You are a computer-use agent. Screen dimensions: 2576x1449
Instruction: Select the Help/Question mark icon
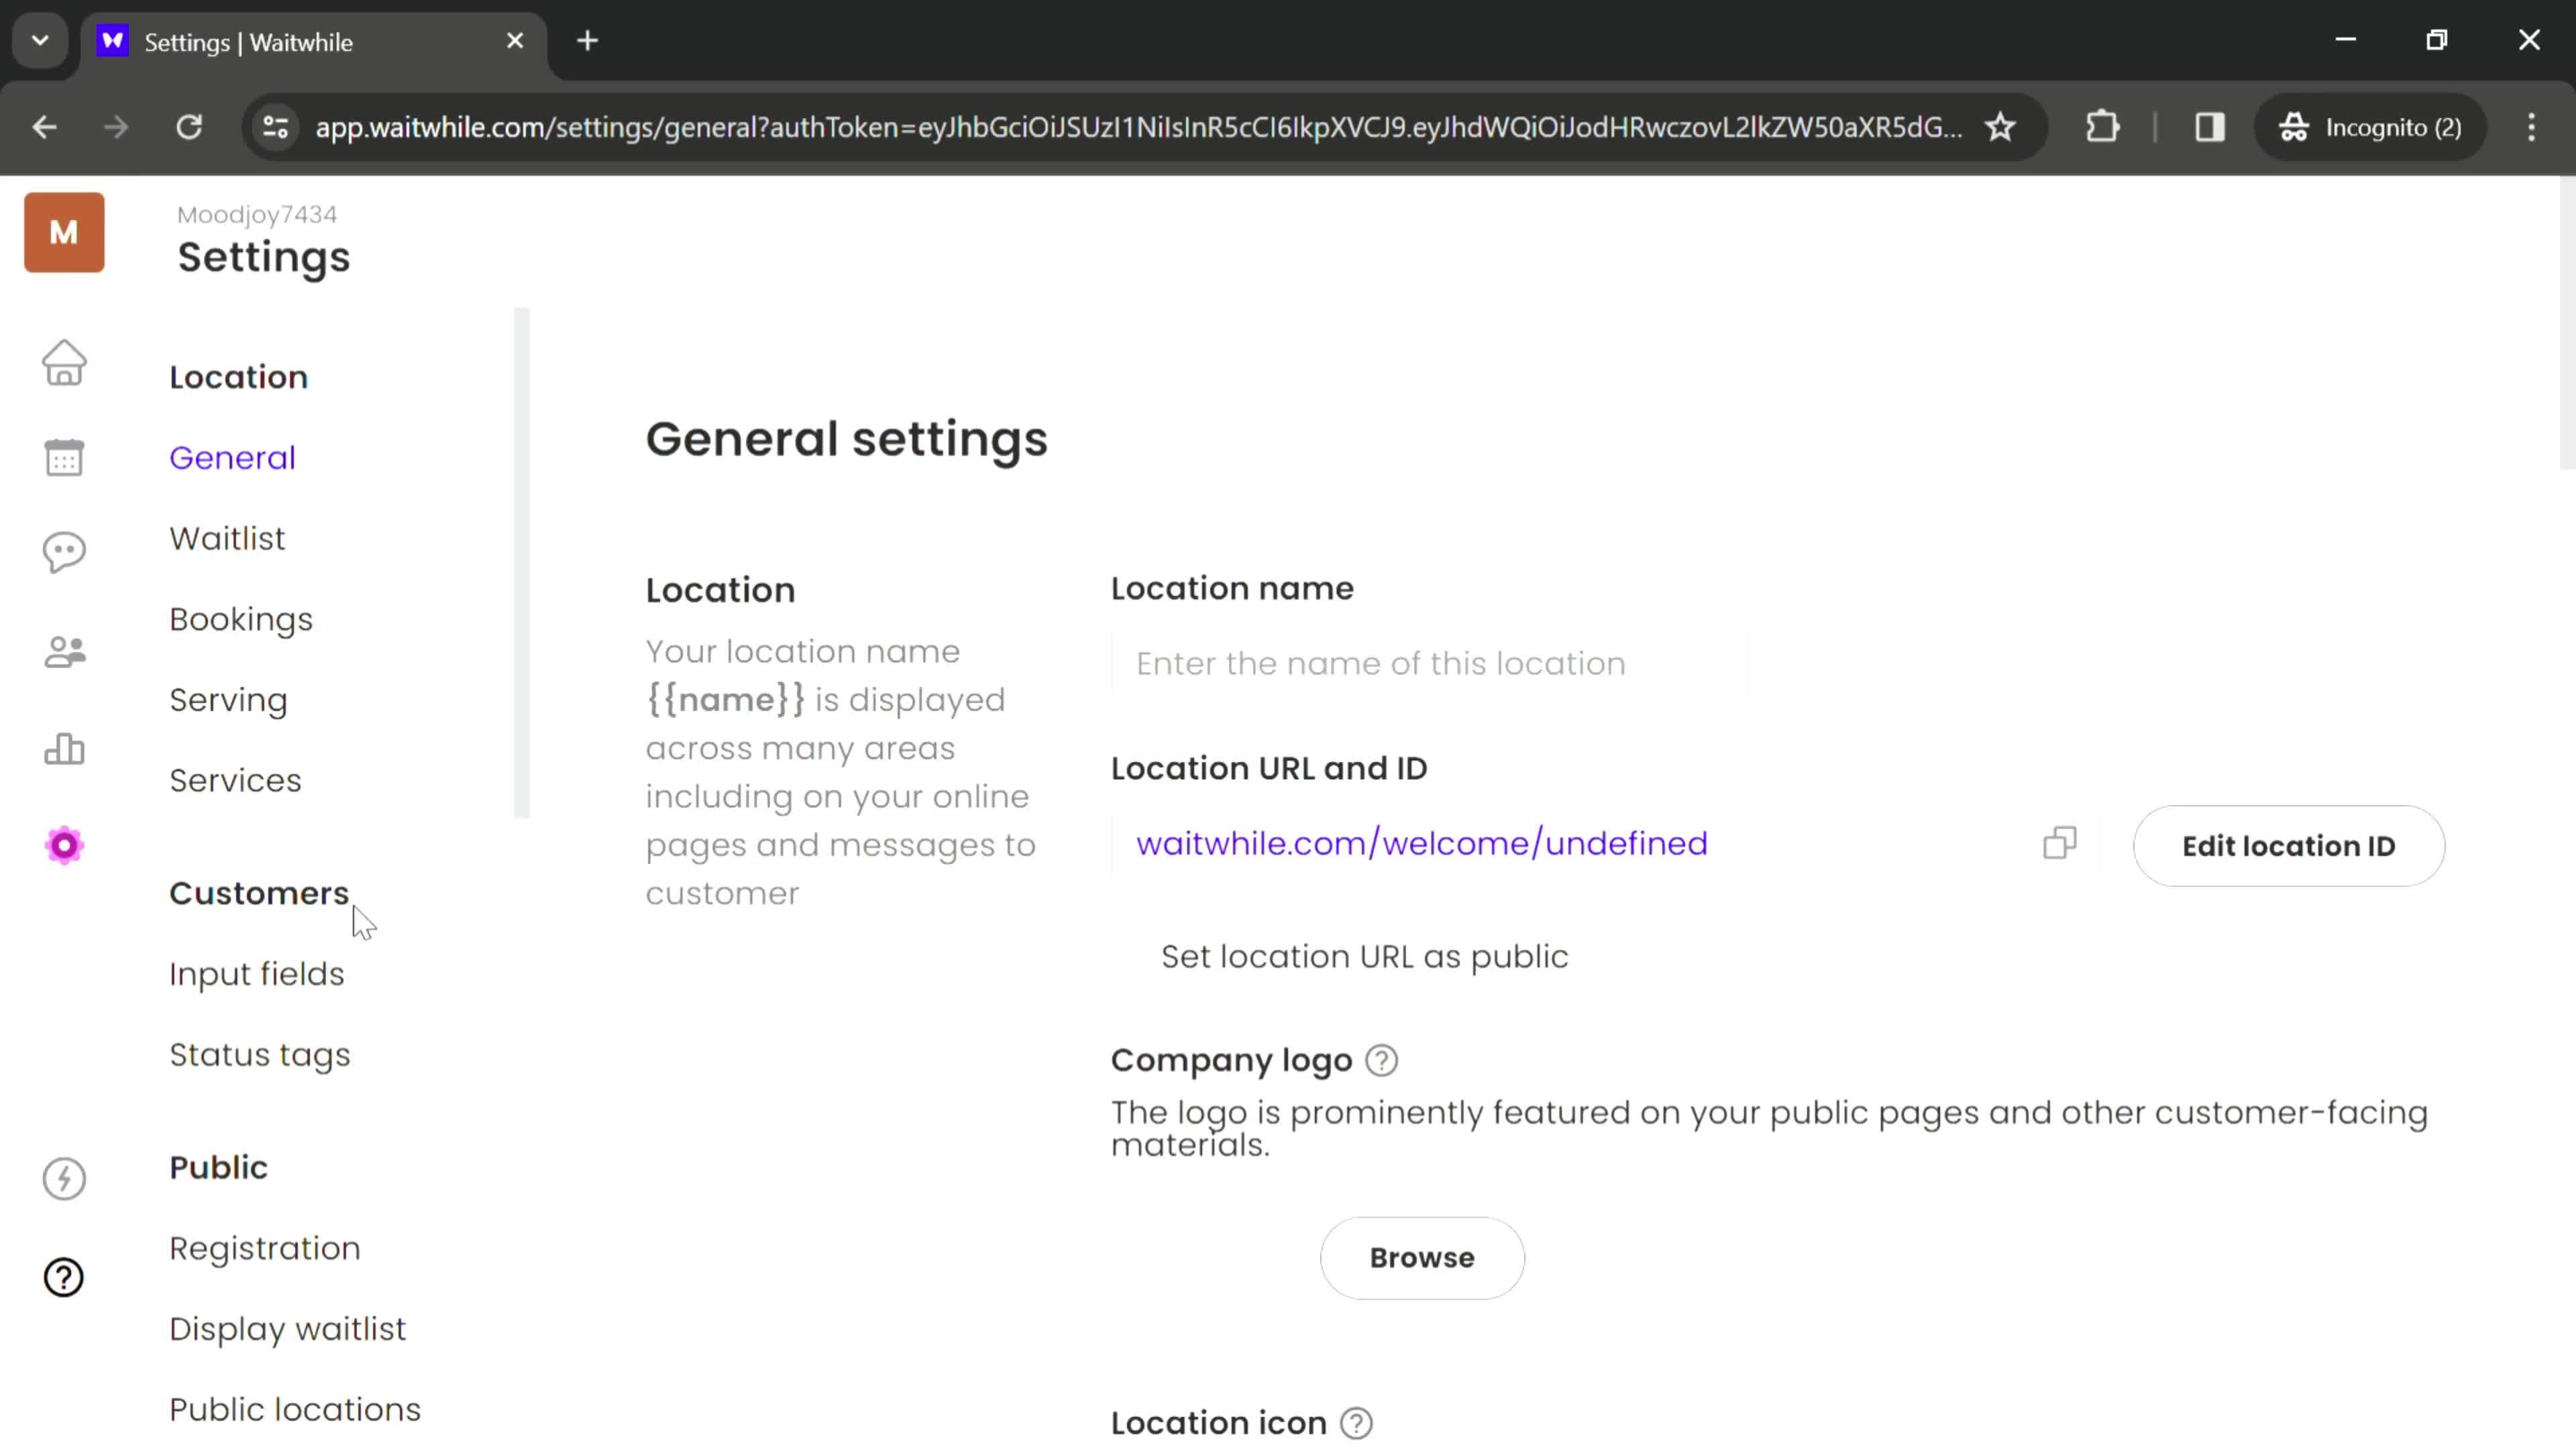point(64,1277)
